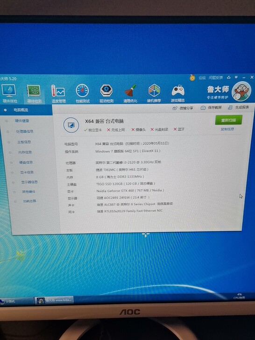Open 主板信息 motherboard info
Screen dimensions: 255x340
[24, 142]
